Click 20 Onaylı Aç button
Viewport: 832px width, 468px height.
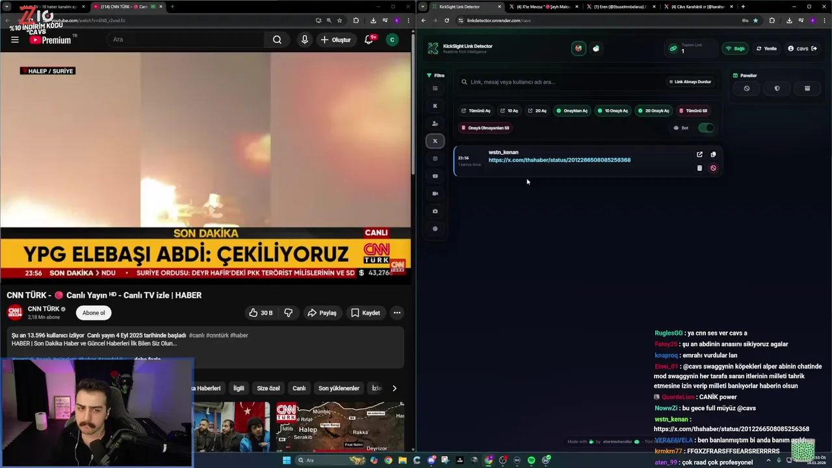click(x=653, y=110)
